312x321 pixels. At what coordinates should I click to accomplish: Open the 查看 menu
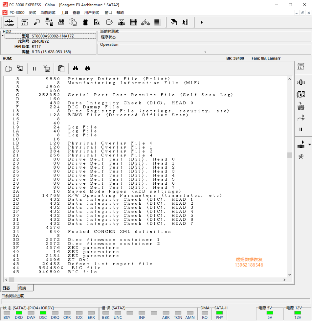(x=76, y=13)
